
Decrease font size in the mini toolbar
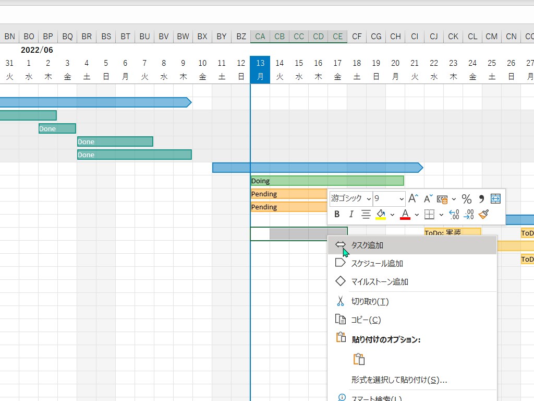point(428,198)
